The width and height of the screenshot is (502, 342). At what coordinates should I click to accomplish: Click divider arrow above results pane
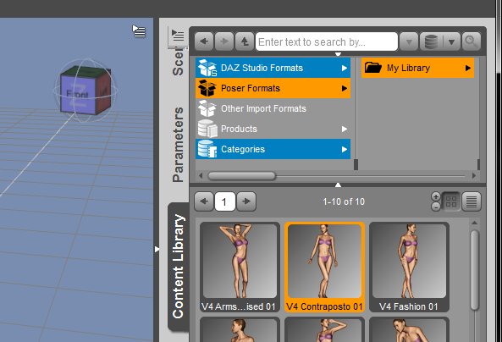click(338, 185)
